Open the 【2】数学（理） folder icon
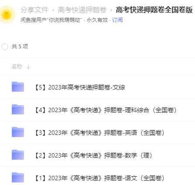The image size is (195, 185). pyautogui.click(x=18, y=155)
